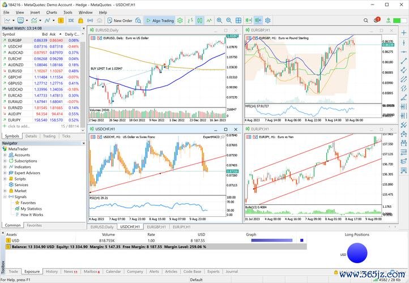The image size is (409, 283).
Task: Select the EURUSD row in Market Watch
Action: click(41, 71)
